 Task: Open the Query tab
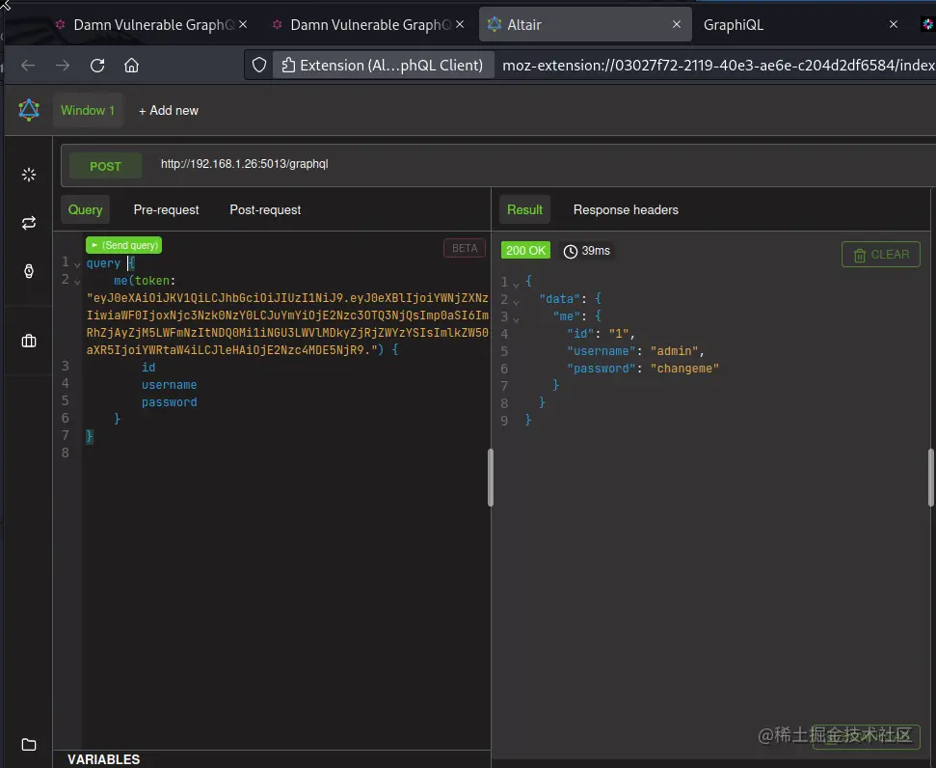[x=85, y=209]
